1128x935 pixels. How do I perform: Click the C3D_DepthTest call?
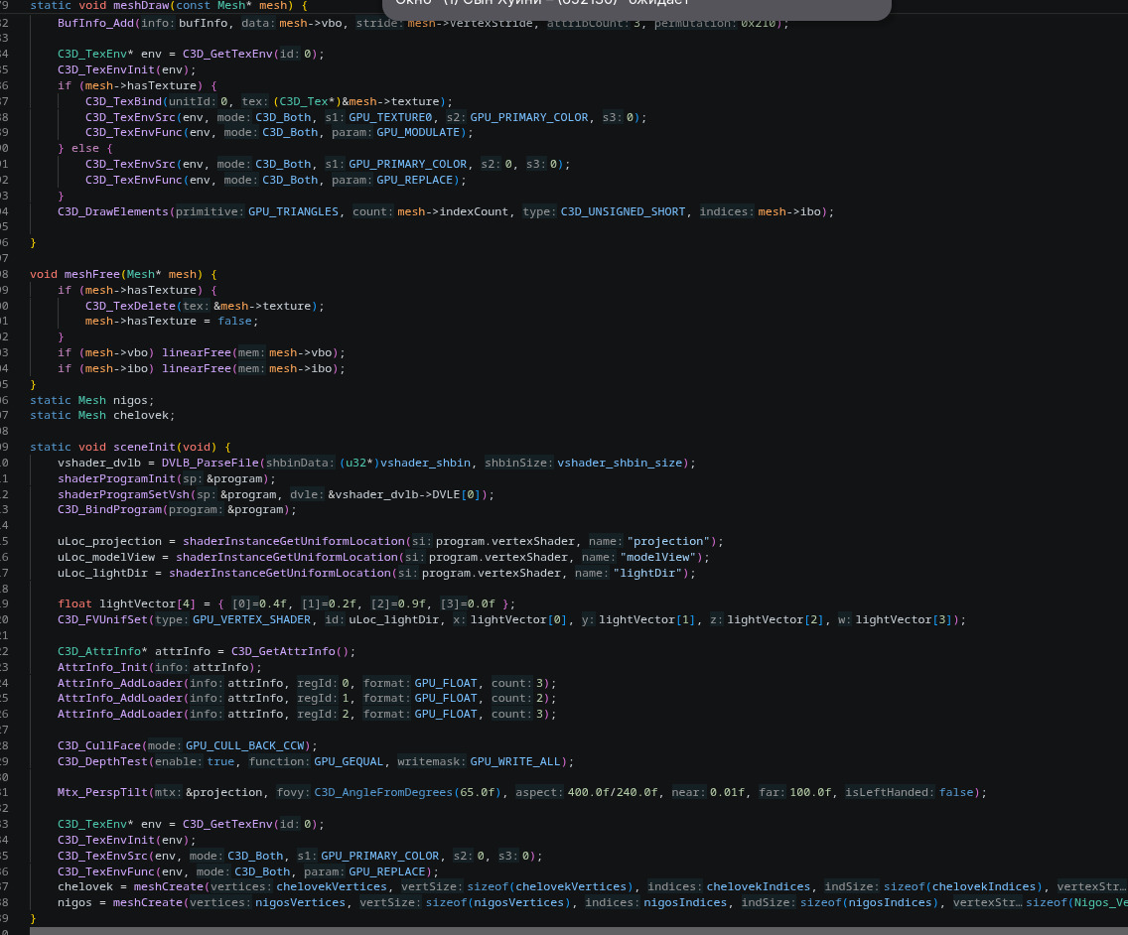103,761
